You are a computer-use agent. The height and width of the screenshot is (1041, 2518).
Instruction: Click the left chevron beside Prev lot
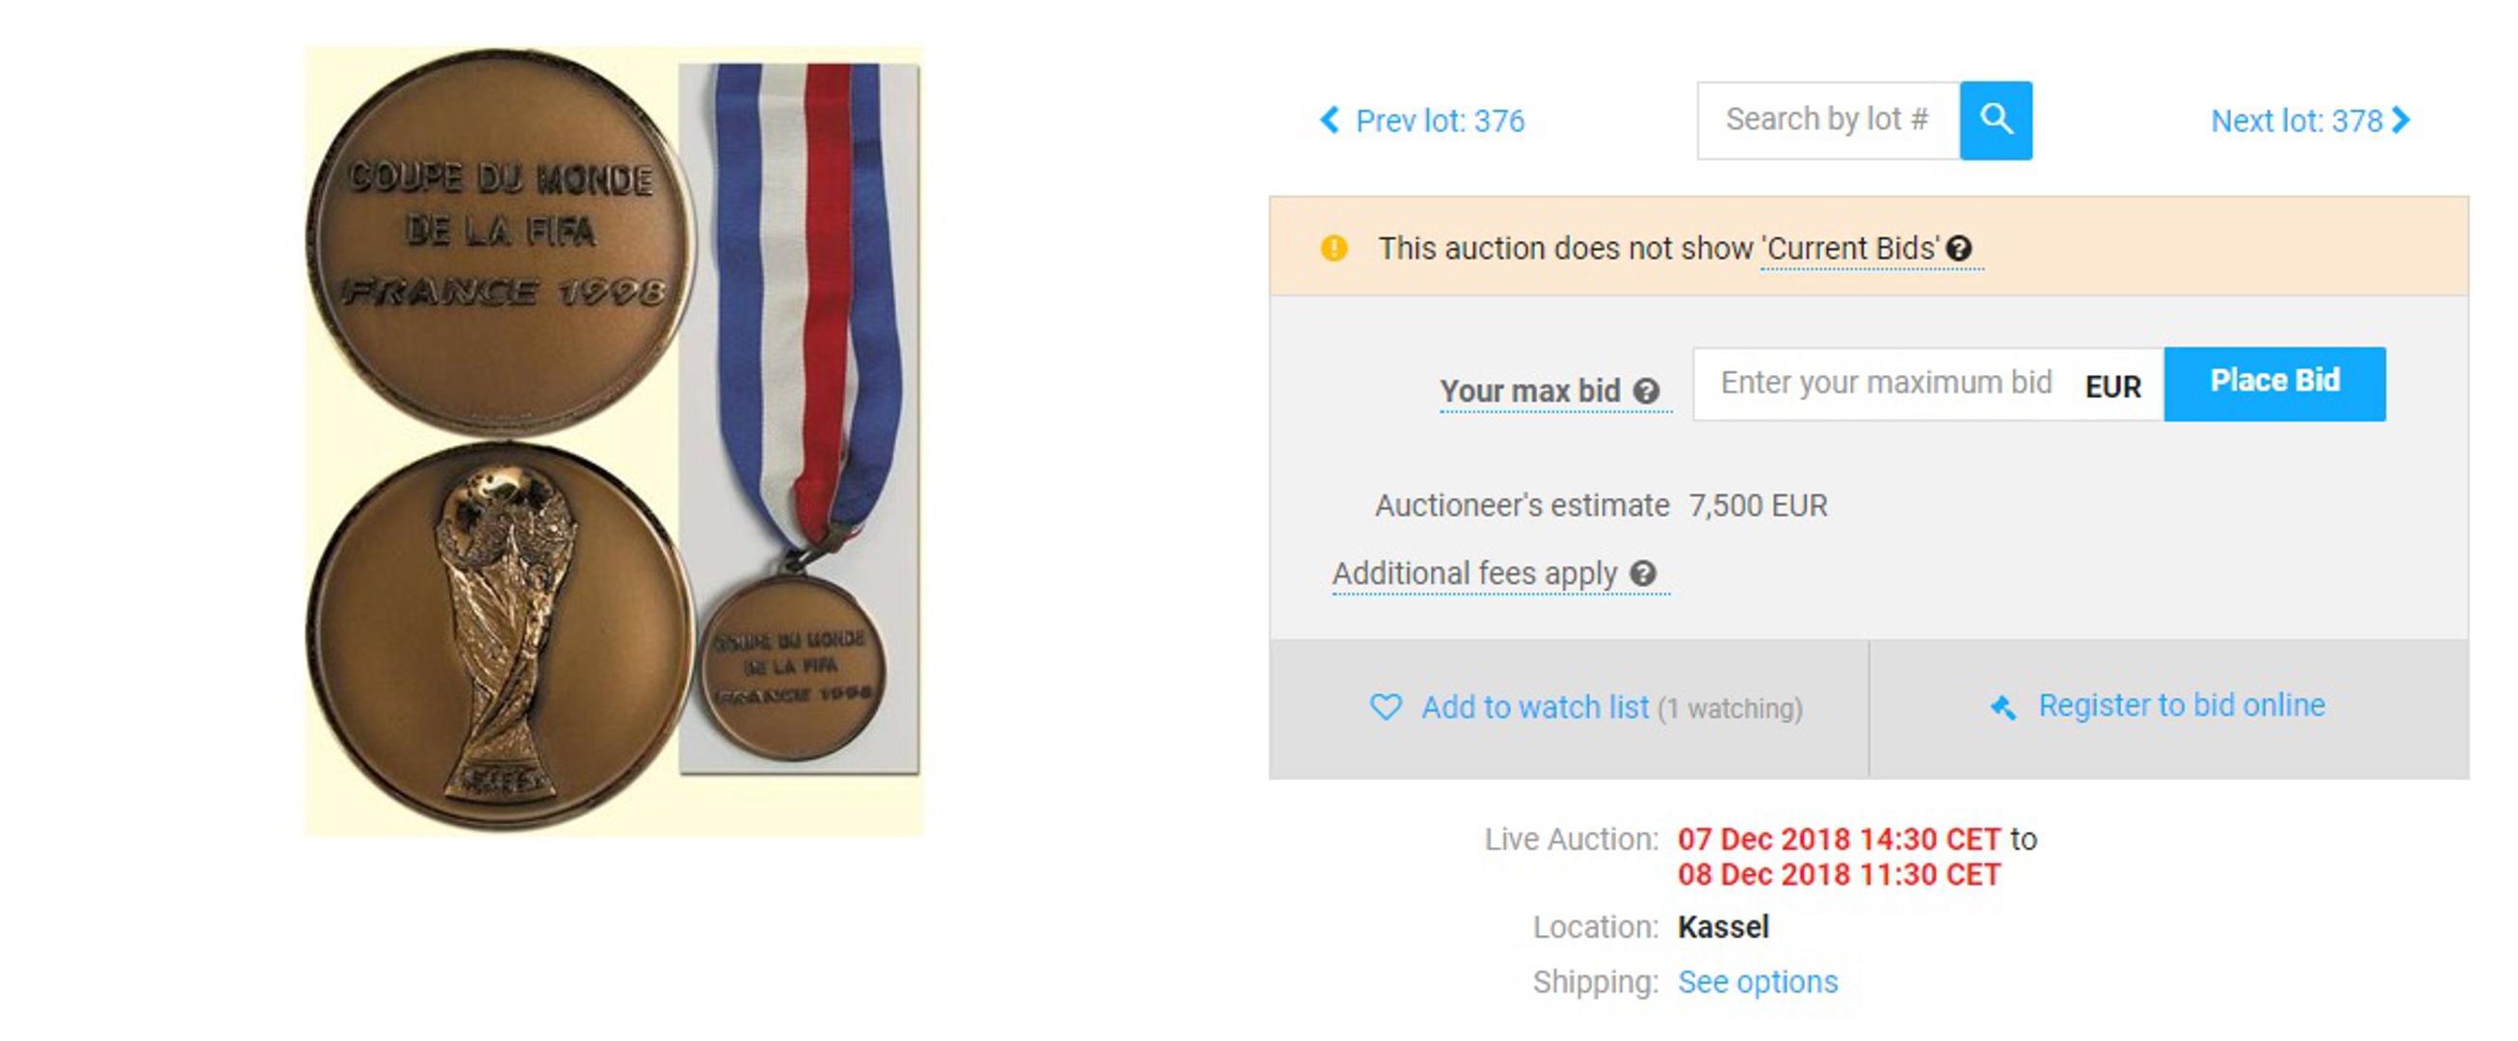pos(1330,120)
